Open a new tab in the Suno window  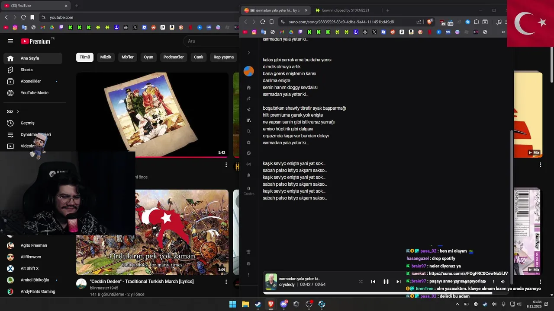tap(388, 10)
